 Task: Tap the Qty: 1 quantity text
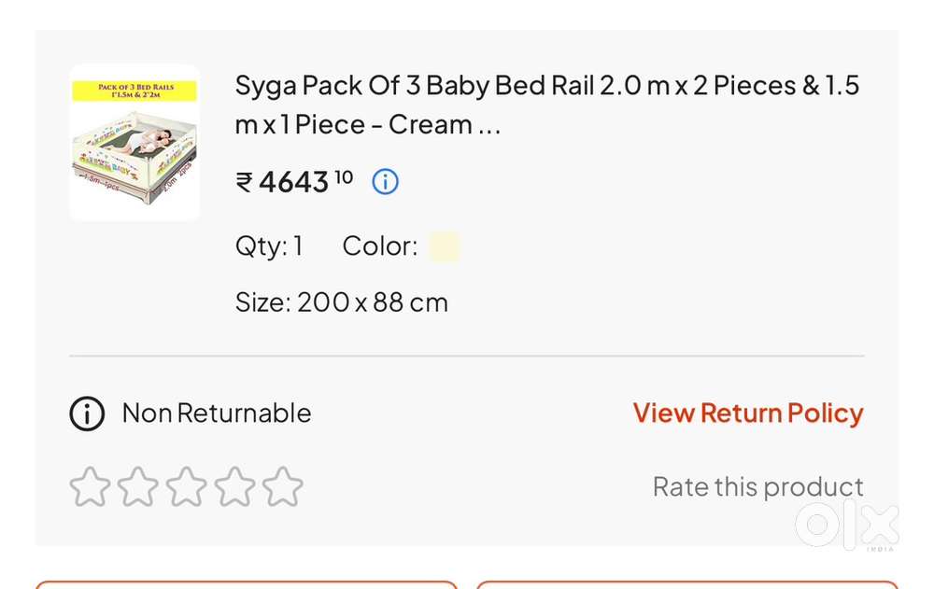(269, 246)
